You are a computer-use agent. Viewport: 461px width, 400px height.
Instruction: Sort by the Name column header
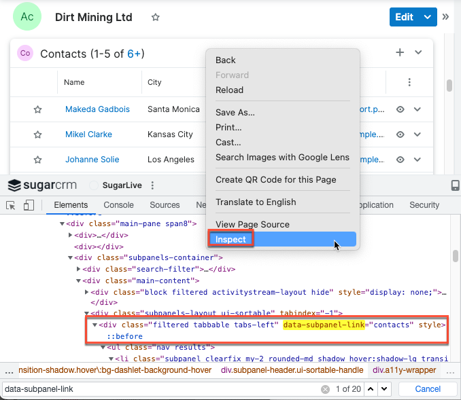tap(74, 82)
